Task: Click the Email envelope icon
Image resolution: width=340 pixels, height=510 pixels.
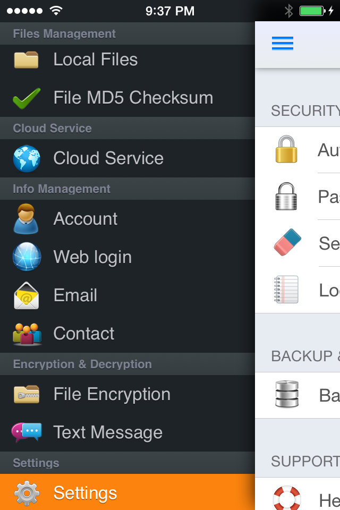Action: (x=26, y=295)
